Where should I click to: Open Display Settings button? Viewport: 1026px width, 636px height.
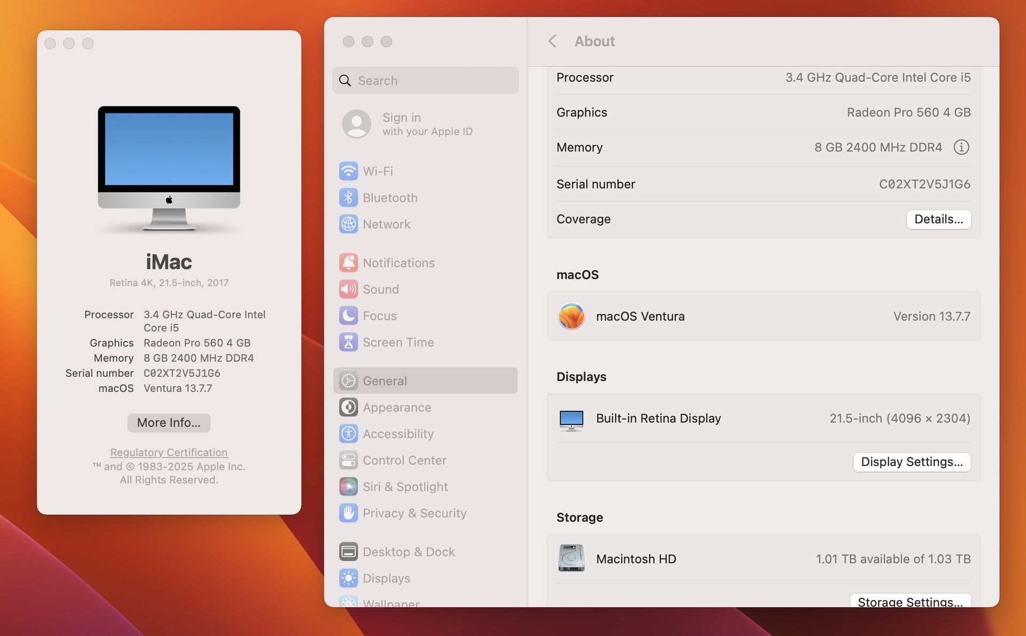click(912, 462)
